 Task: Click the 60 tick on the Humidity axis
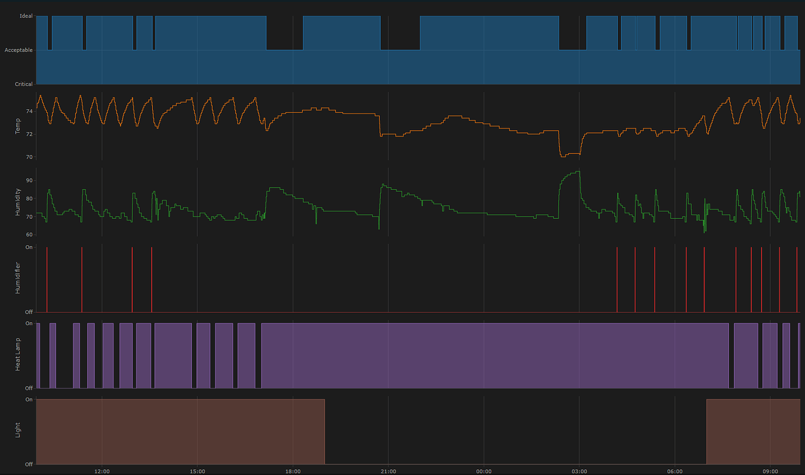point(30,235)
